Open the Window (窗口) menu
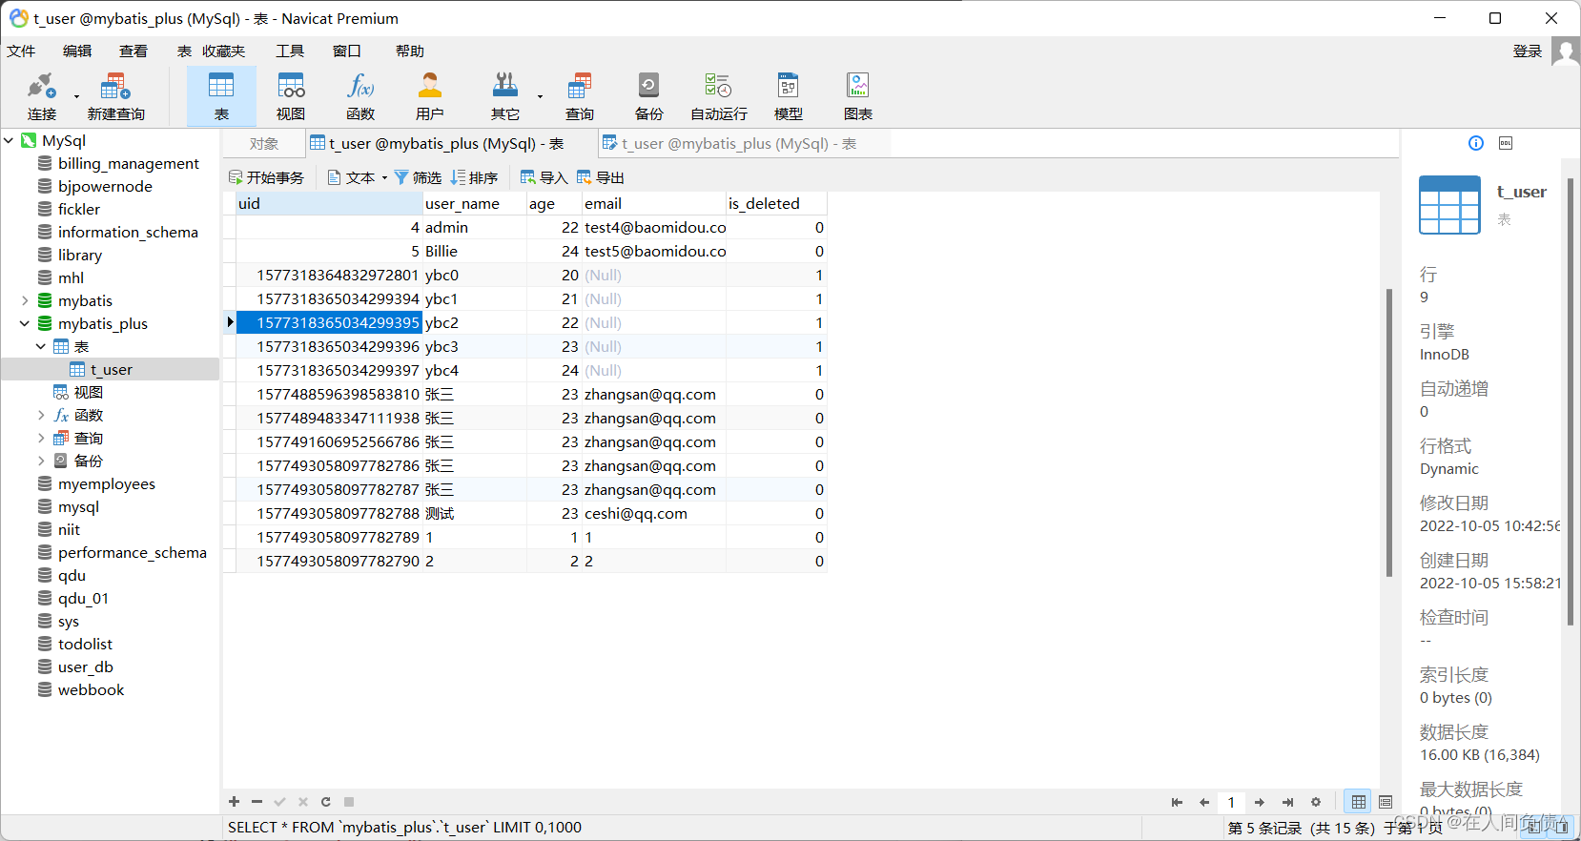 click(x=347, y=51)
